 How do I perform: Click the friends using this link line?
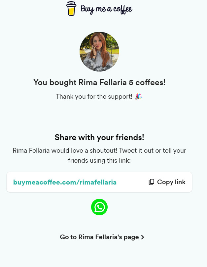click(x=99, y=160)
